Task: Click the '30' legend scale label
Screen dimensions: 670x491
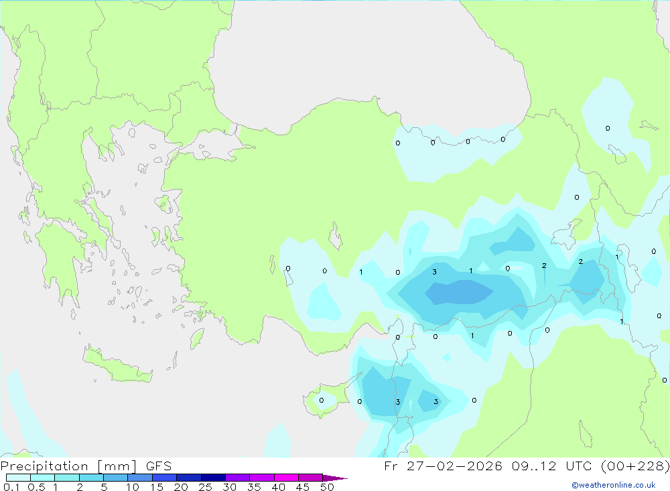Action: pos(229,487)
